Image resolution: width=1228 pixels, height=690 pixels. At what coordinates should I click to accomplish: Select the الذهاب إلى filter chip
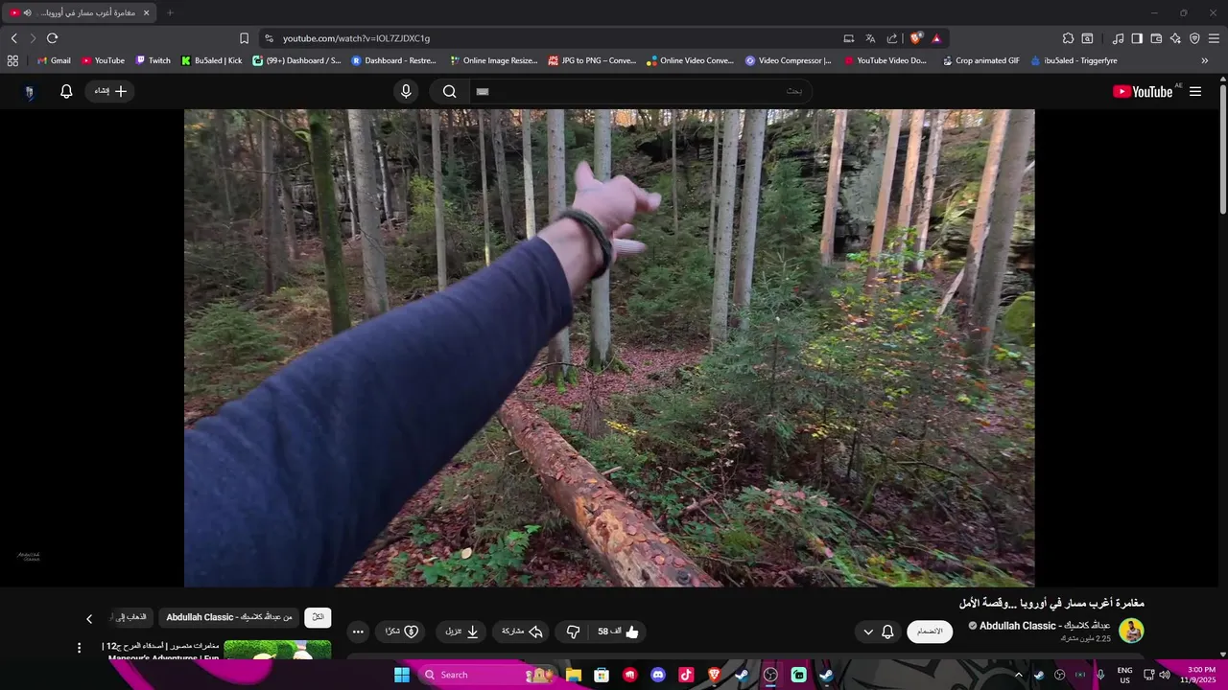(130, 617)
